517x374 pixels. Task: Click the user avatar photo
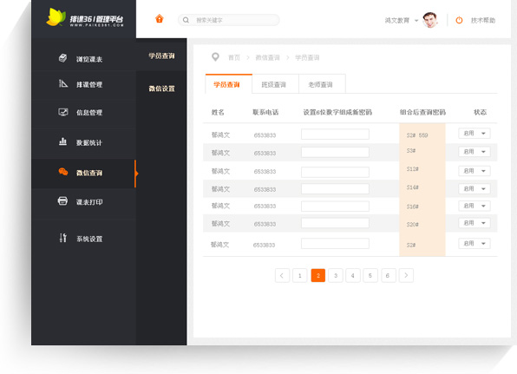[430, 20]
